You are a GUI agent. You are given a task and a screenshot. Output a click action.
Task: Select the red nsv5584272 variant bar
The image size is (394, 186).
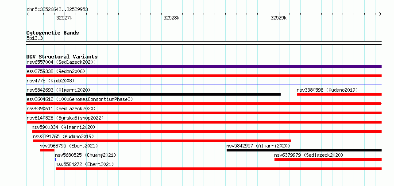pyautogui.click(x=219, y=169)
